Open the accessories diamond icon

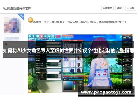(45, 36)
